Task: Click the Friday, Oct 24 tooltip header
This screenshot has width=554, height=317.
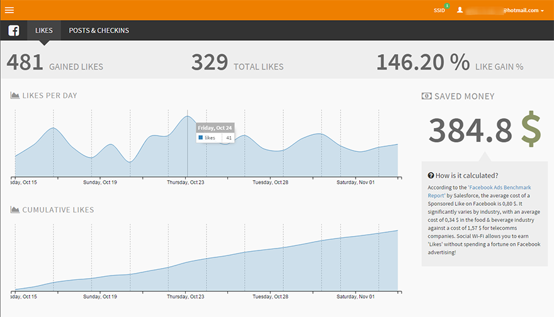Action: pos(215,128)
